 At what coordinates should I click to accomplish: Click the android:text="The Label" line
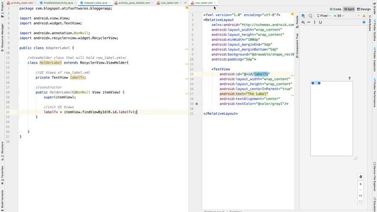244,94
